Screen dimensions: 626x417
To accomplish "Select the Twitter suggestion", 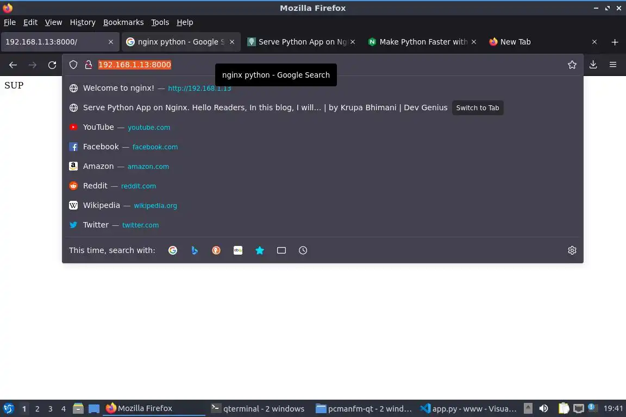I will click(x=323, y=225).
